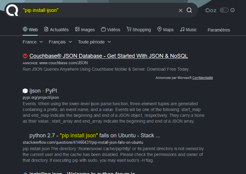246x174 pixels.
Task: Switch to the Actualités tab
Action: coord(56,30)
